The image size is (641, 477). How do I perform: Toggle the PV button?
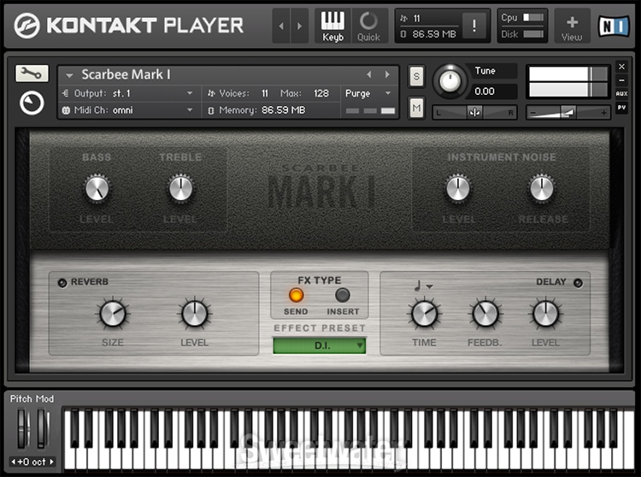coord(621,108)
